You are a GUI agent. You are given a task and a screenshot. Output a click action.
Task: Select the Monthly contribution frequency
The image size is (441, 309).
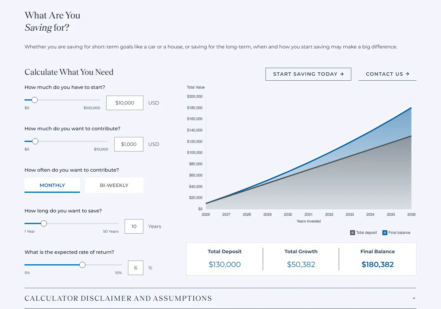[52, 185]
